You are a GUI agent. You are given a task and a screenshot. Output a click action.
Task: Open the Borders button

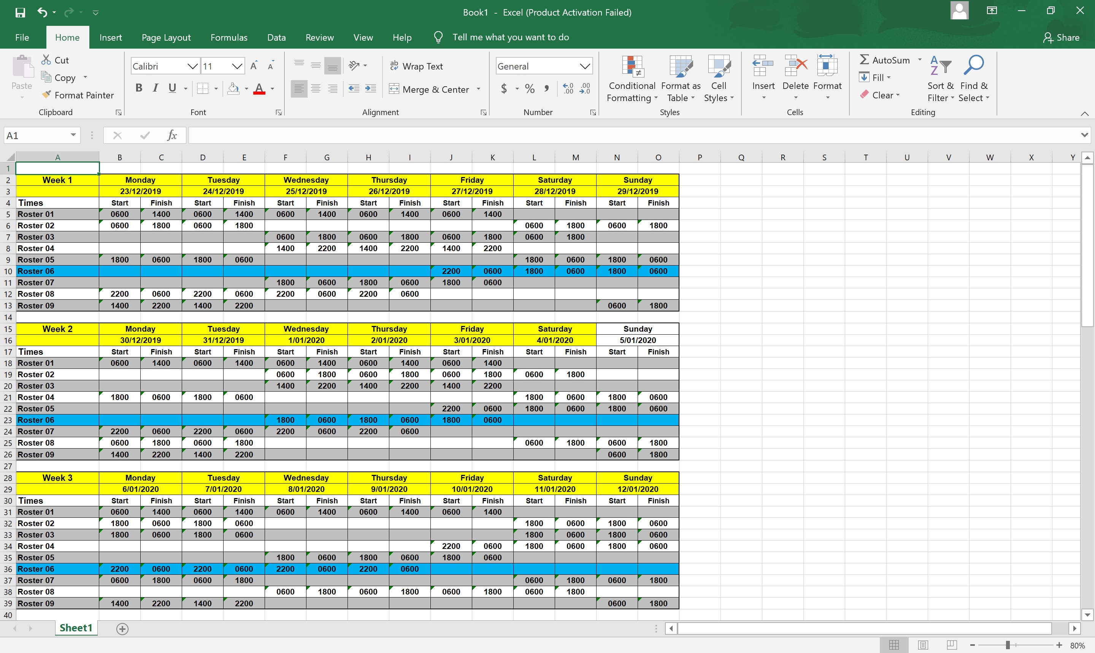203,89
